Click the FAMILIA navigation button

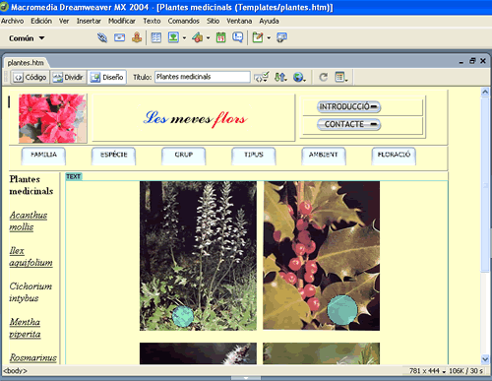click(x=43, y=156)
